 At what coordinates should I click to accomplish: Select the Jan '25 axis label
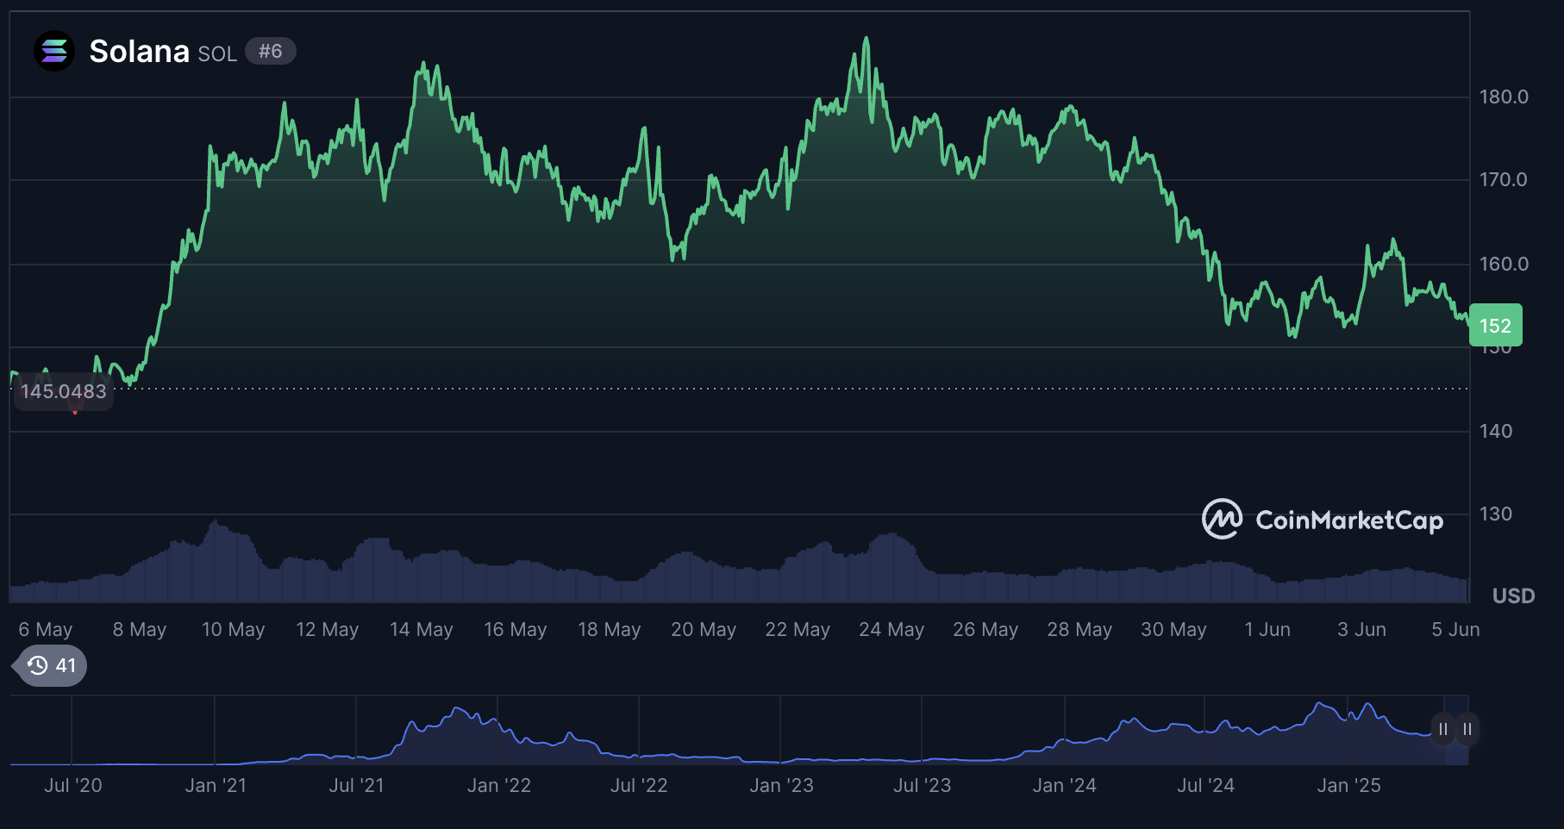pos(1350,785)
